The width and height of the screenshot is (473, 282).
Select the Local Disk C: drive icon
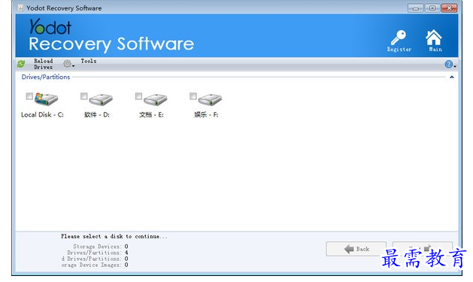(x=46, y=99)
